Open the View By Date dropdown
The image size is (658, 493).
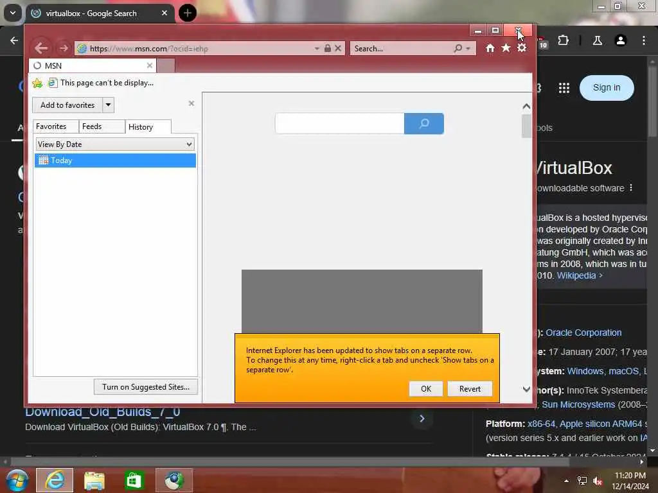pos(115,144)
